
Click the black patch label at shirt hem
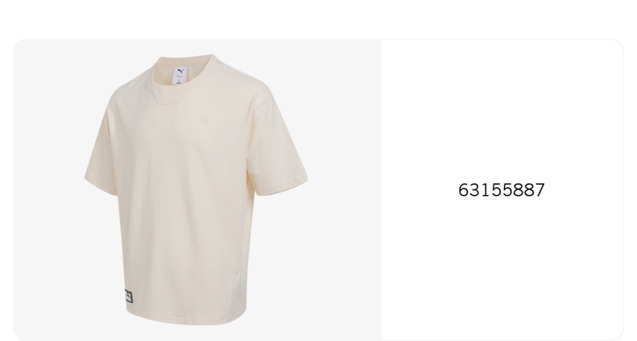point(128,296)
